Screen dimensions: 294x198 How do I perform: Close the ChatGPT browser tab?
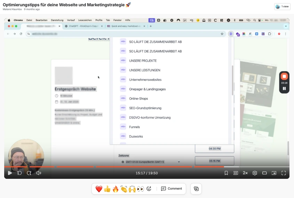tap(102, 26)
